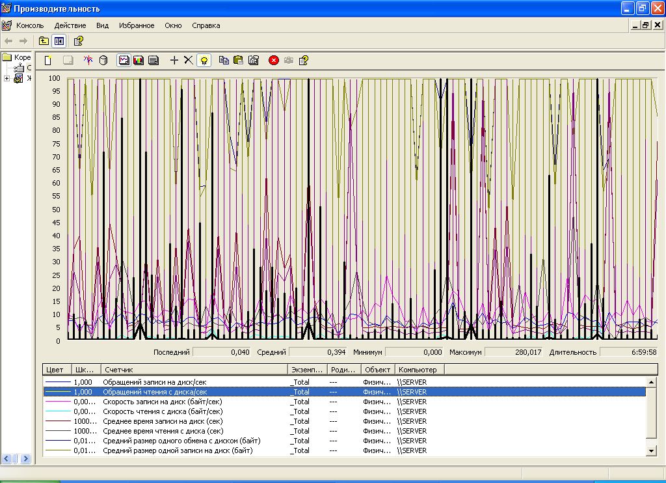Click the Объект column header
The width and height of the screenshot is (666, 483).
coord(377,370)
